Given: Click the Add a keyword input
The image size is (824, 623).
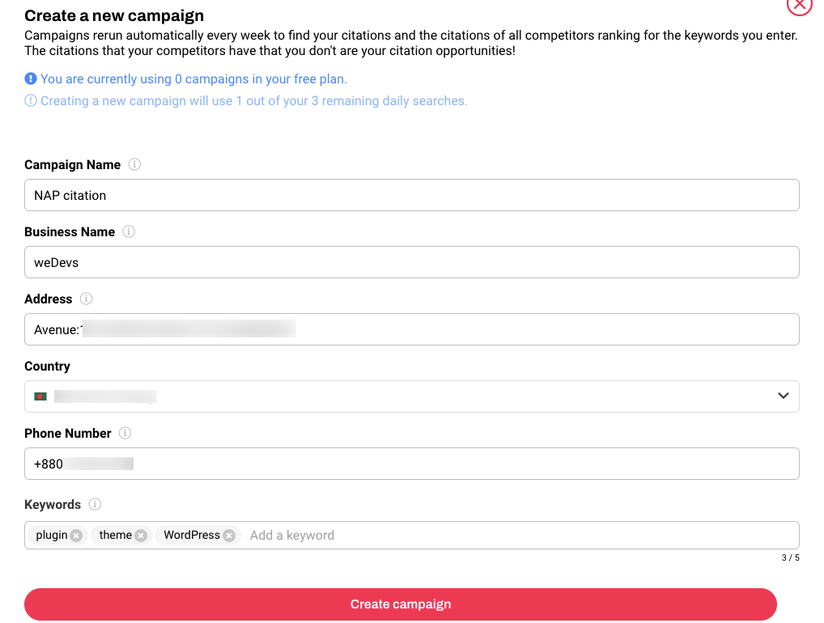Looking at the screenshot, I should [x=520, y=536].
